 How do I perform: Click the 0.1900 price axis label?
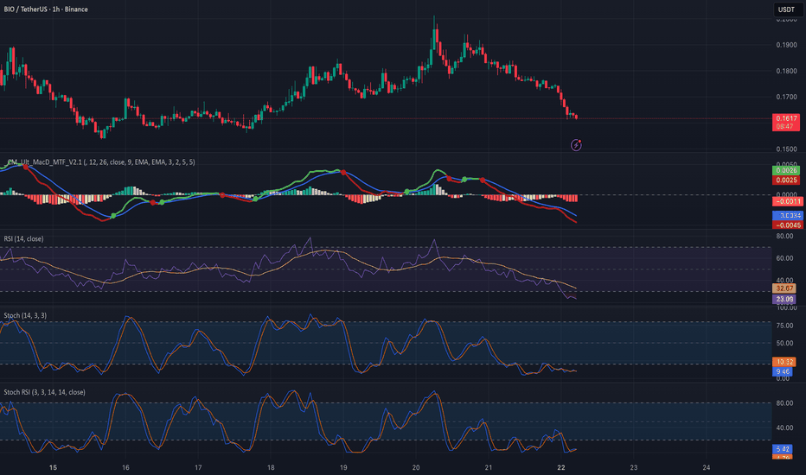tap(786, 45)
